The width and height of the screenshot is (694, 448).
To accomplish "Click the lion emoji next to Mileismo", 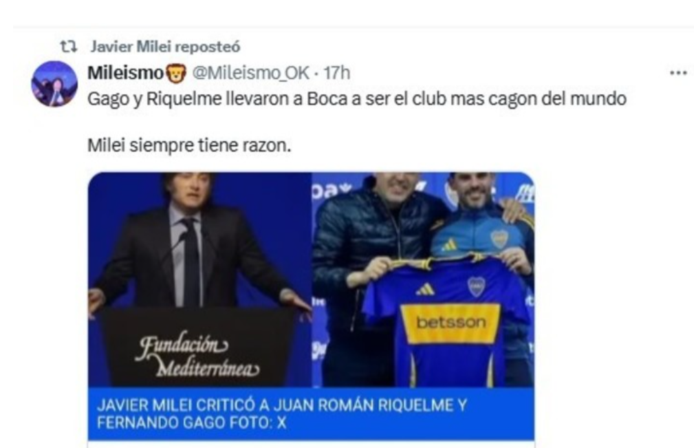I will pos(175,73).
